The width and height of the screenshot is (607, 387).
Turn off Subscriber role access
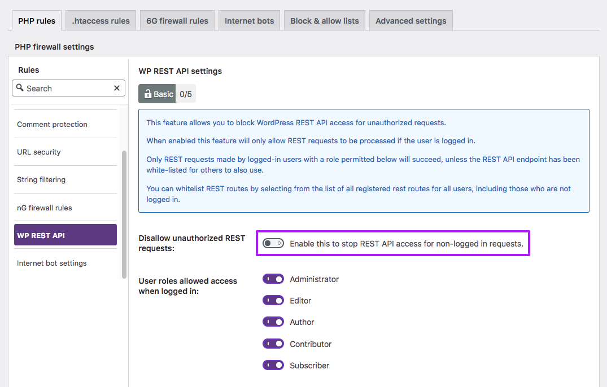(273, 366)
